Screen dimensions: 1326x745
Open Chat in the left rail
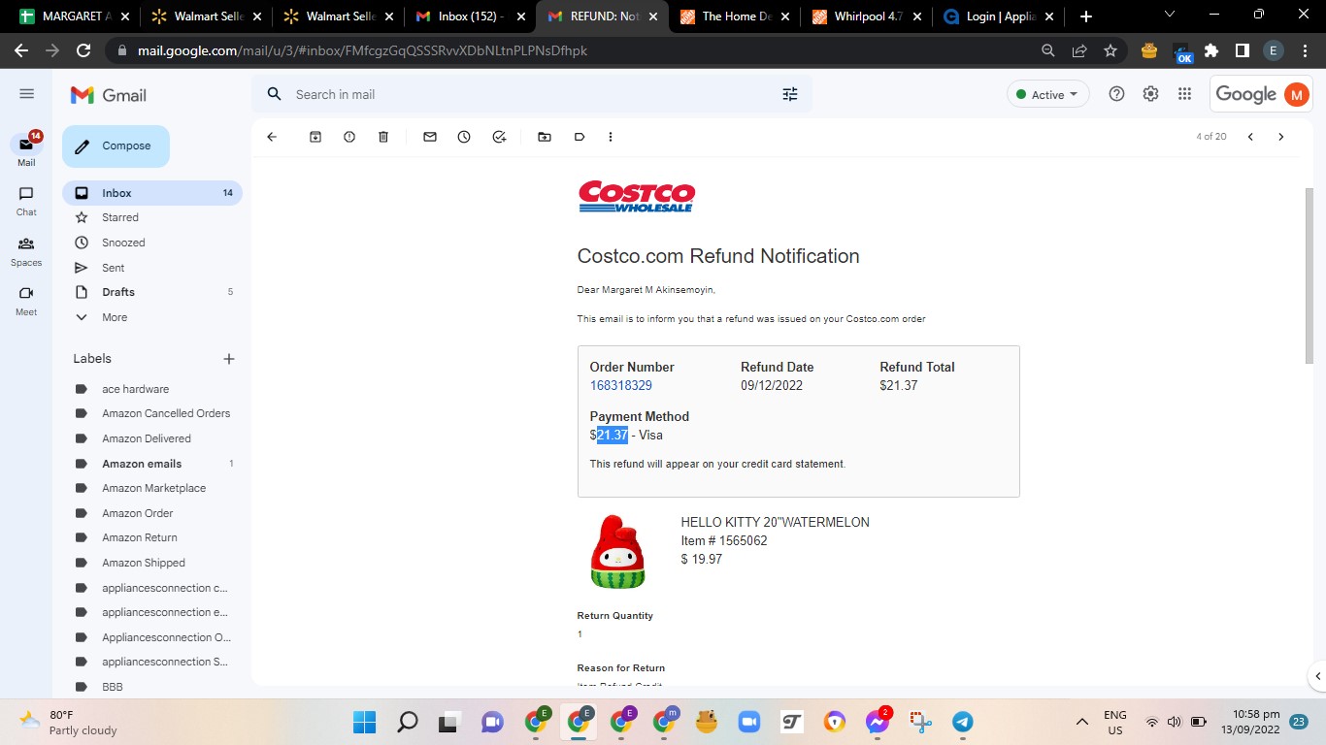pos(26,201)
